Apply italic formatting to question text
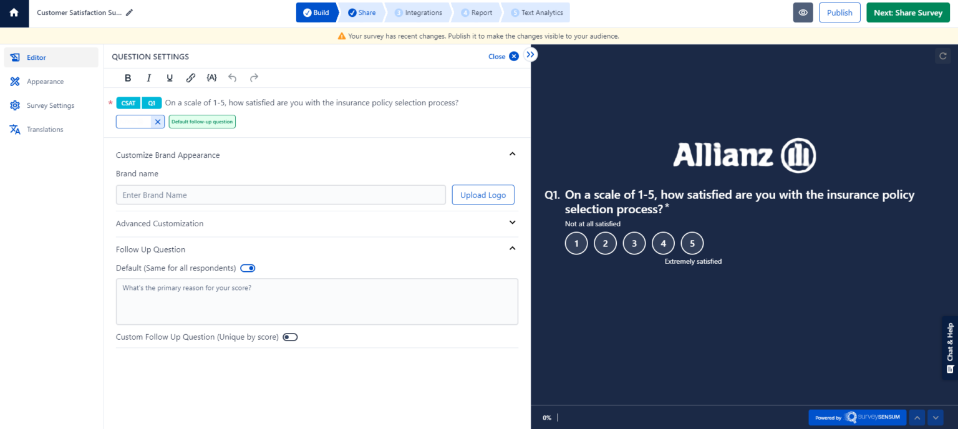The width and height of the screenshot is (958, 429). point(148,78)
